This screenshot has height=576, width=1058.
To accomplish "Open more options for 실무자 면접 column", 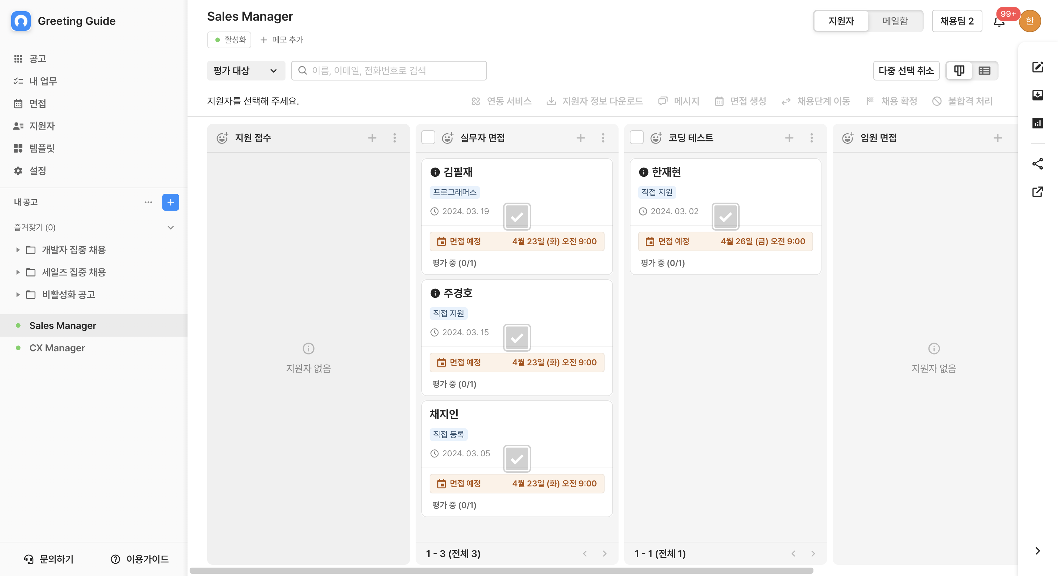I will click(x=603, y=138).
